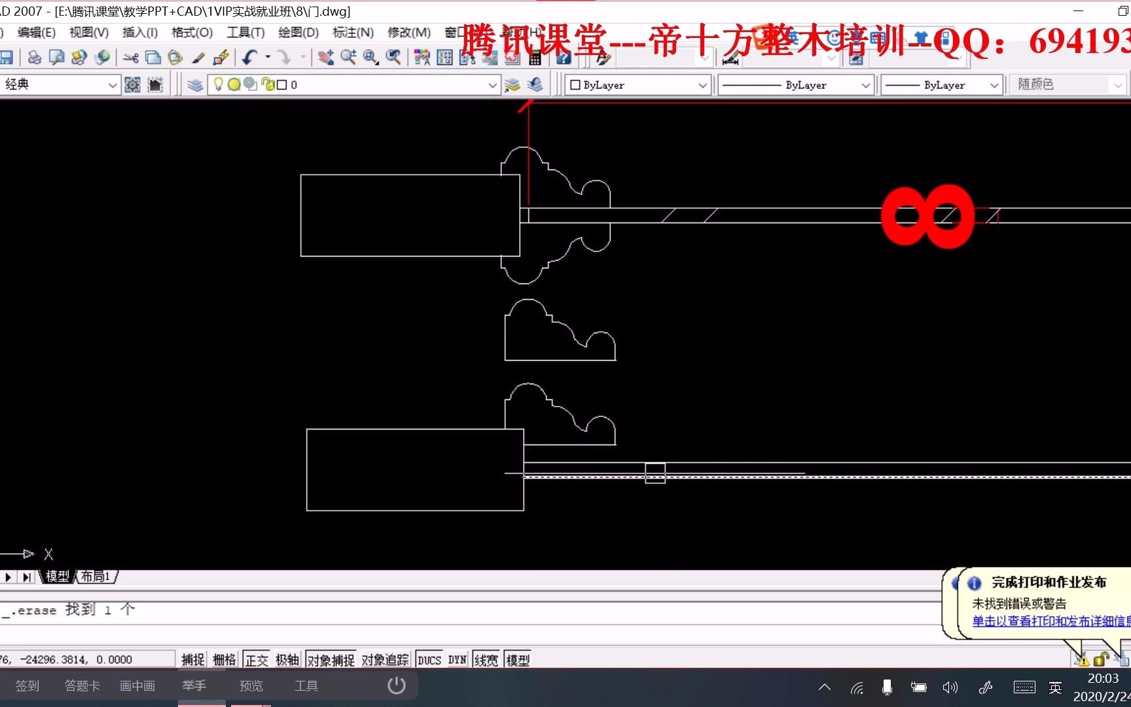Viewport: 1131px width, 707px height.
Task: Click the Text Style icon
Action: coord(603,58)
